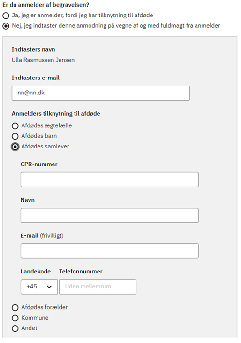Click the 'Kommune' label text

pyautogui.click(x=35, y=318)
